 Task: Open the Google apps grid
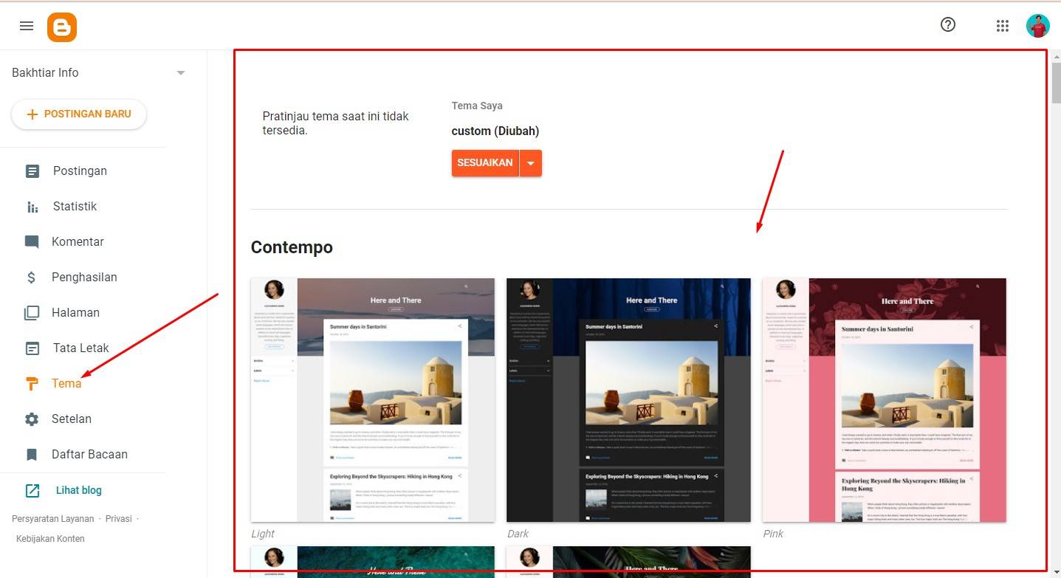1002,26
